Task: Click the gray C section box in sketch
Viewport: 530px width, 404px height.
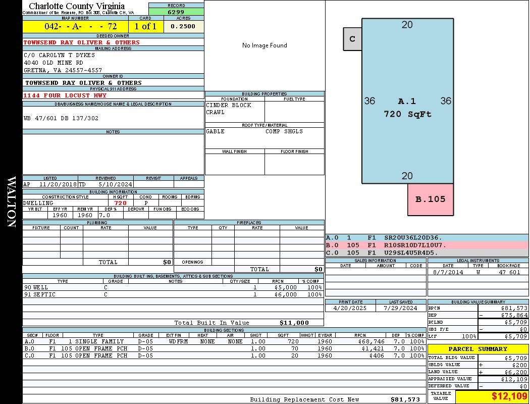Action: click(x=352, y=39)
